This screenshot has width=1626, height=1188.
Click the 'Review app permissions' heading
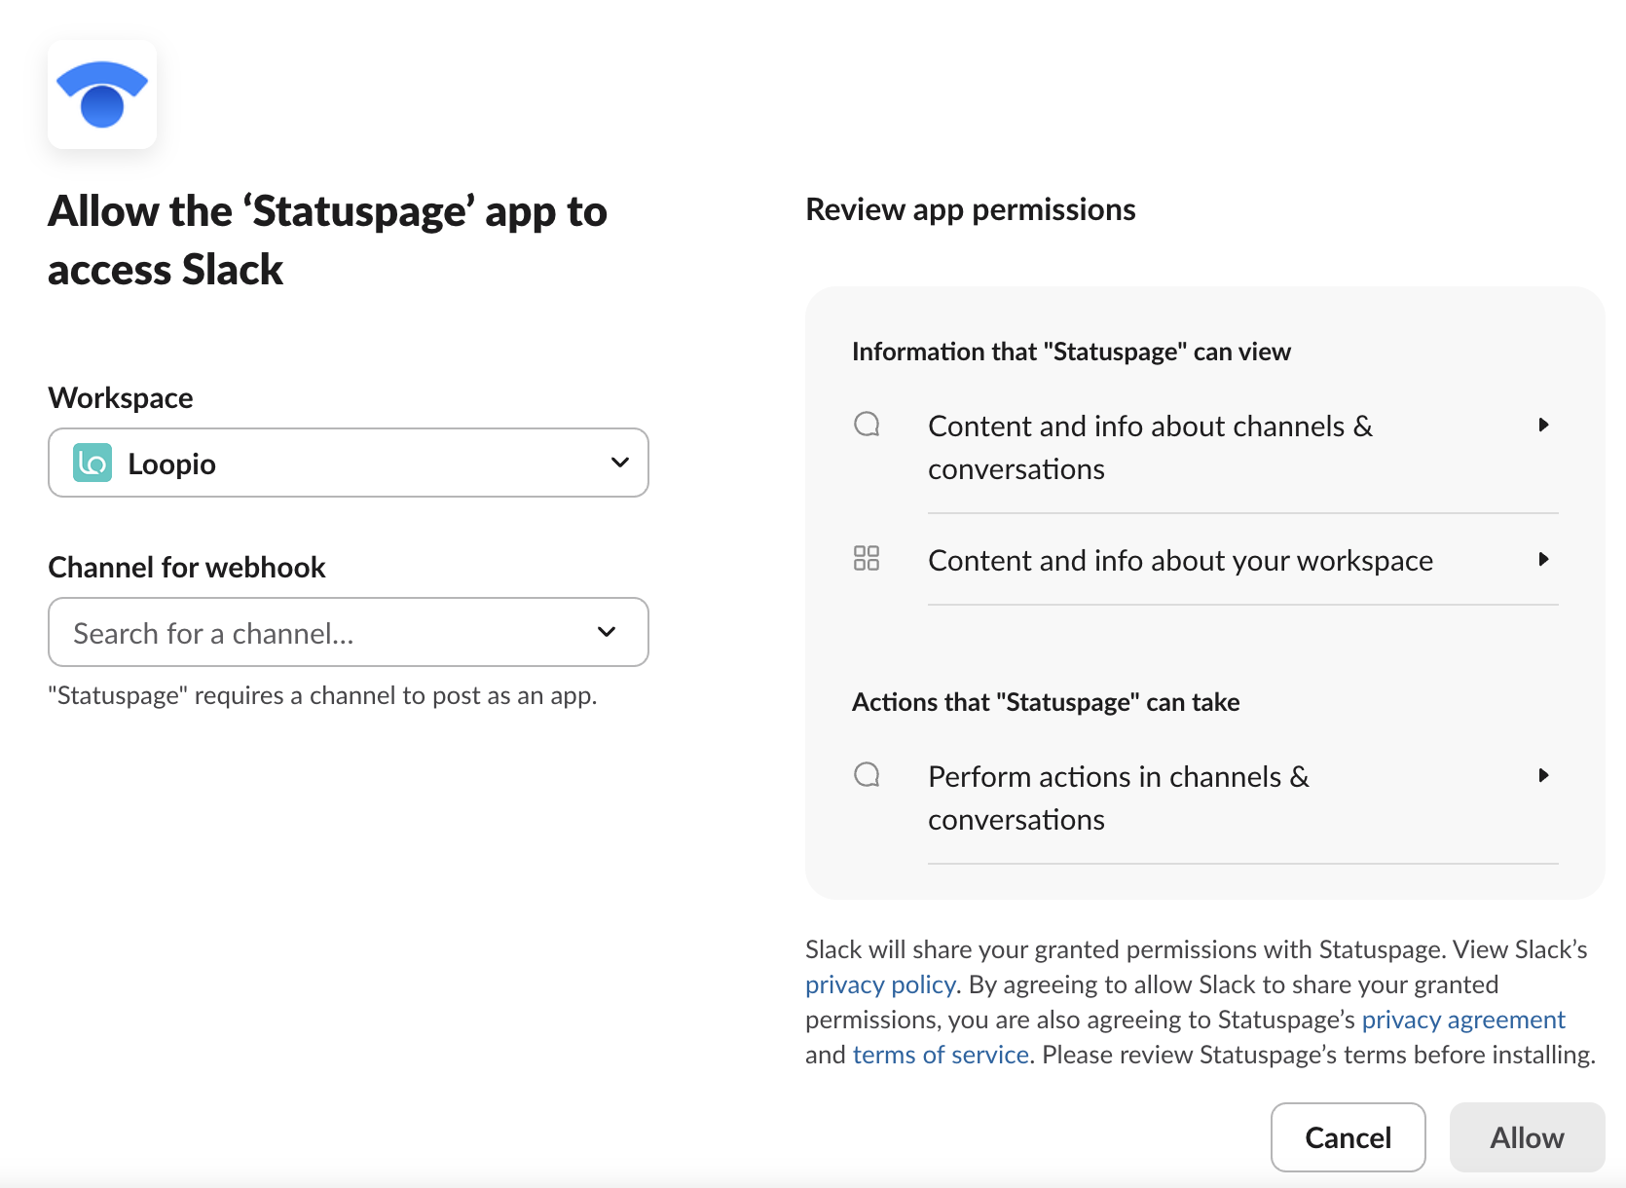click(971, 209)
